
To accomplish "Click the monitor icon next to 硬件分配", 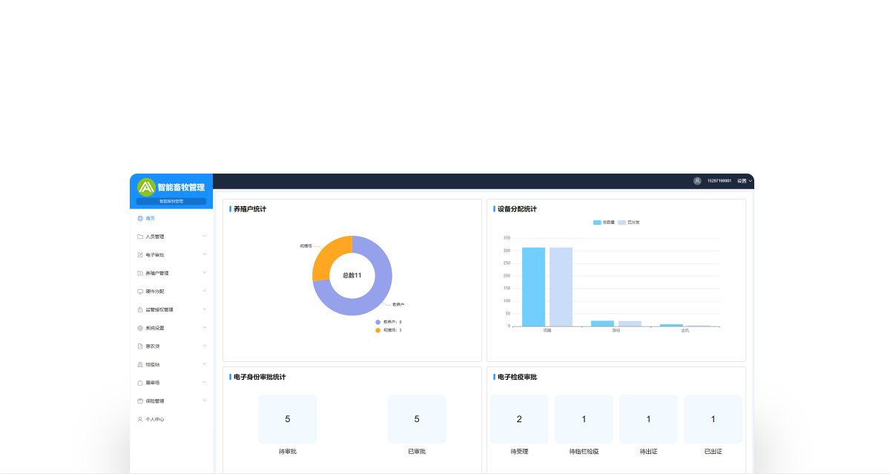I will [x=140, y=291].
